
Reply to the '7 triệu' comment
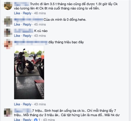[27, 120]
